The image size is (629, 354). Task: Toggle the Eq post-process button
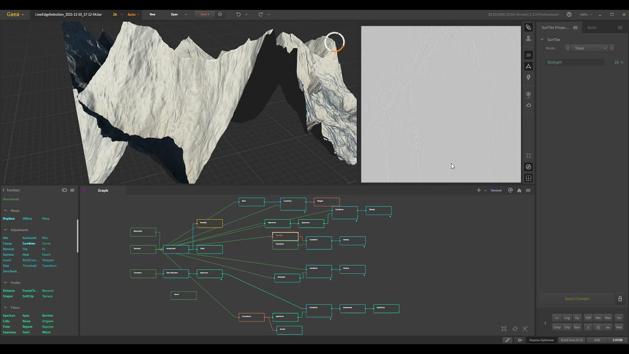click(577, 318)
